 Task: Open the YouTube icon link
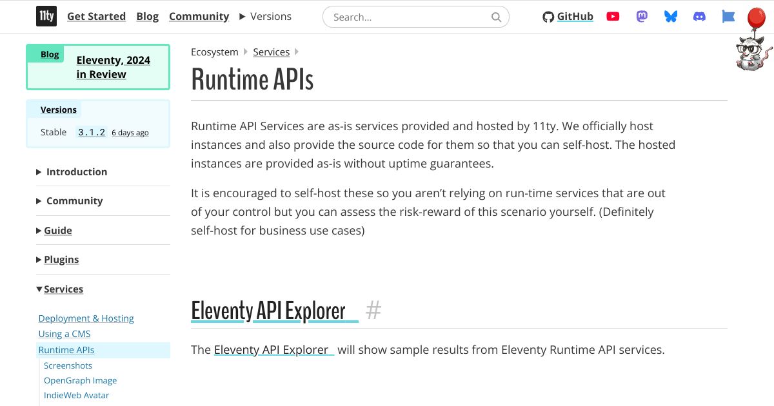[x=613, y=17]
